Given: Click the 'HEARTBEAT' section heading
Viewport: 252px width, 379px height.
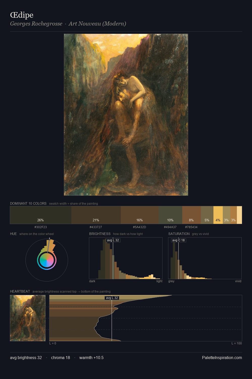Looking at the screenshot, I should (x=20, y=291).
